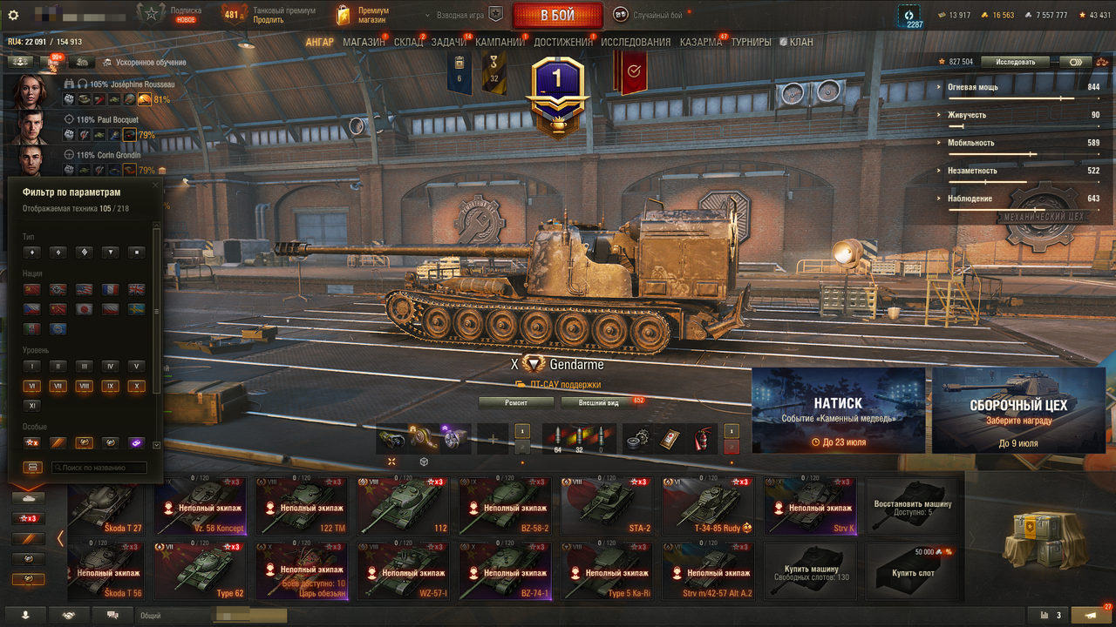This screenshot has width=1116, height=627.
Task: Click the first aid kit consumable
Action: (670, 438)
